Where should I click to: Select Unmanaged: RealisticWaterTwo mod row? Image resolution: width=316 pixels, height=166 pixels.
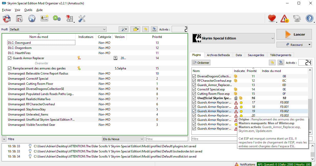[95, 99]
